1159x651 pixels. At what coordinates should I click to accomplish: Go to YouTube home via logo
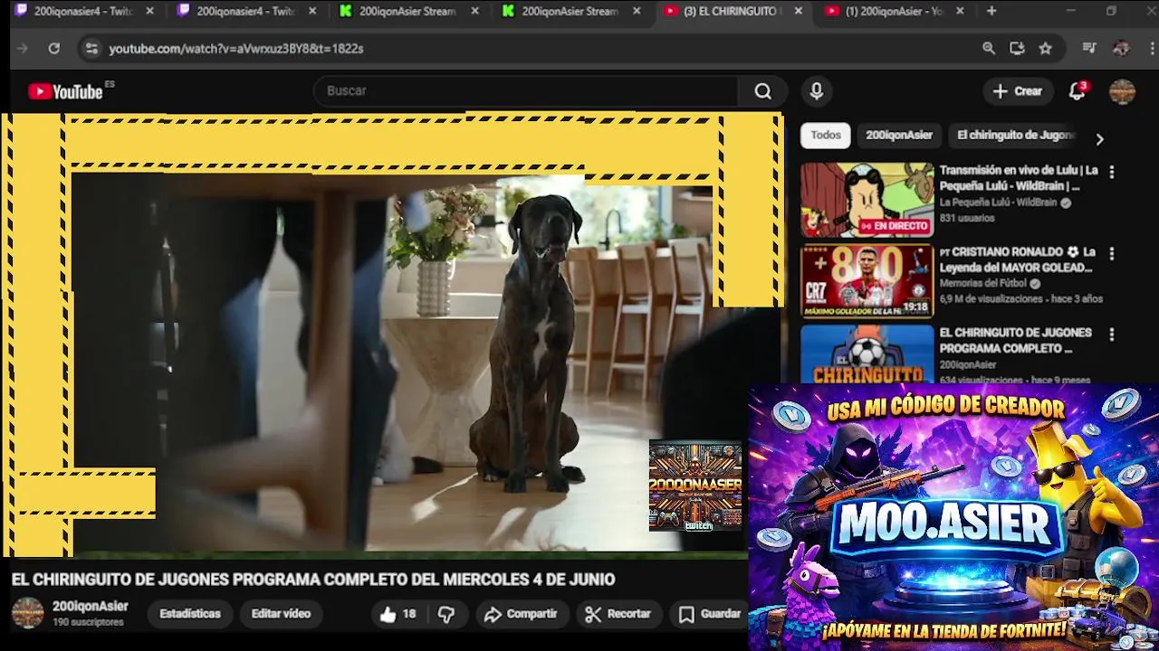65,91
